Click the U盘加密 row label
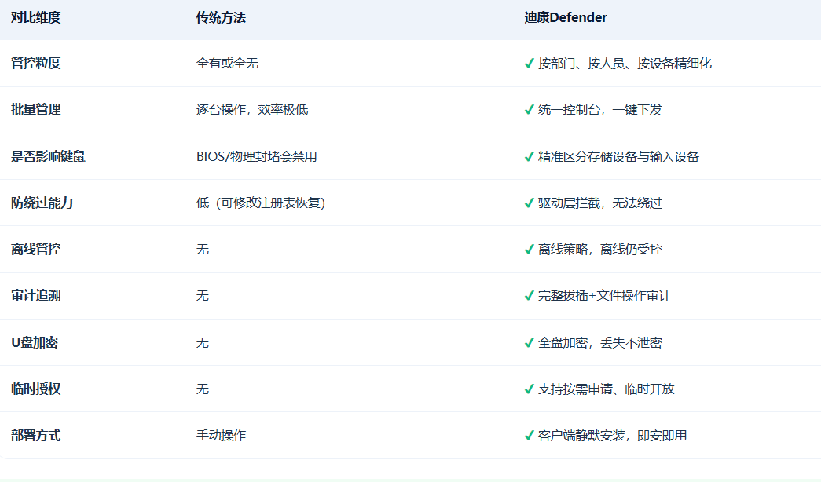The image size is (821, 482). [35, 343]
